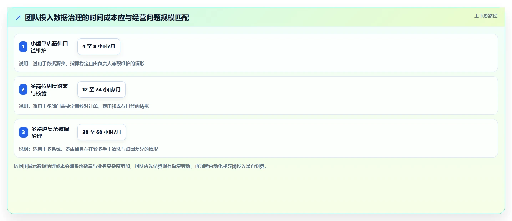
Task: Select the number 1 badge
Action: pyautogui.click(x=23, y=47)
